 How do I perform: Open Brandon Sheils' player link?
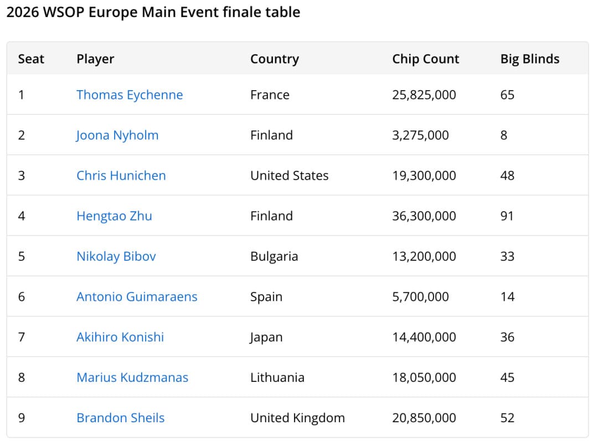[x=121, y=418]
